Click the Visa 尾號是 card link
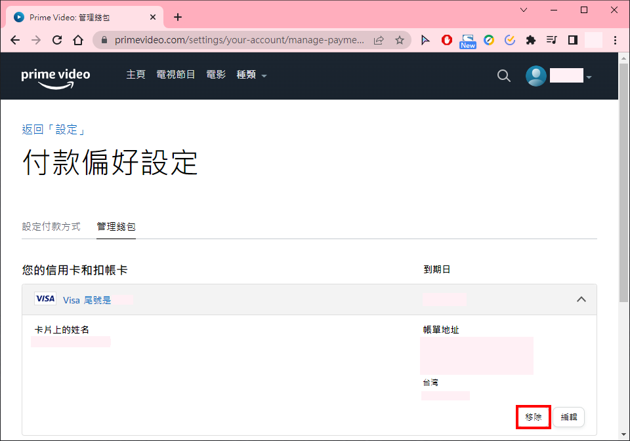Image resolution: width=630 pixels, height=441 pixels. [87, 300]
